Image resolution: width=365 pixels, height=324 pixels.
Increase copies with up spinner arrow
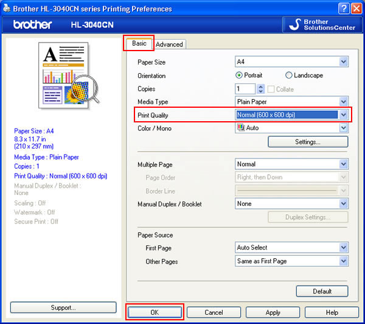point(261,86)
